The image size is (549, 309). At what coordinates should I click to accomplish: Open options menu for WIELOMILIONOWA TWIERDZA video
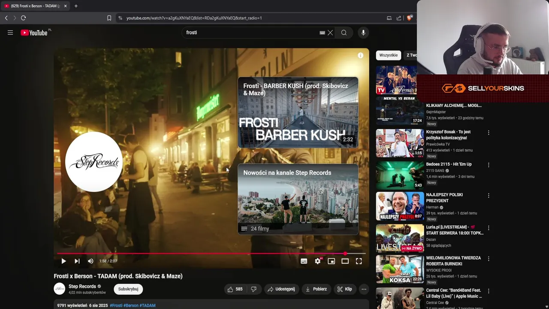489,259
